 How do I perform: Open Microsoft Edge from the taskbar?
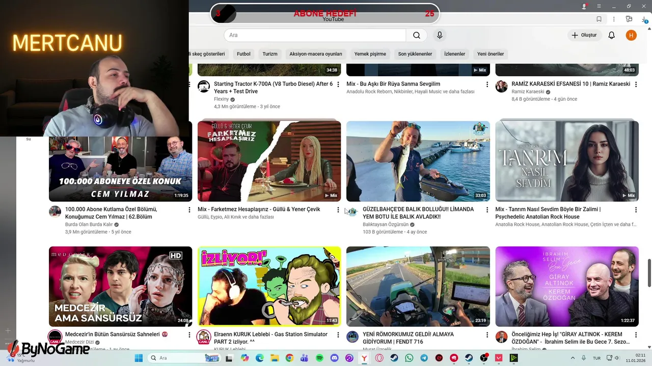point(260,358)
